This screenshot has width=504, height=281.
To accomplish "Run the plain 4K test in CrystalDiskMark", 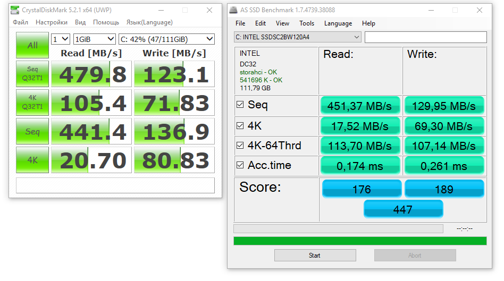I will 32,160.
